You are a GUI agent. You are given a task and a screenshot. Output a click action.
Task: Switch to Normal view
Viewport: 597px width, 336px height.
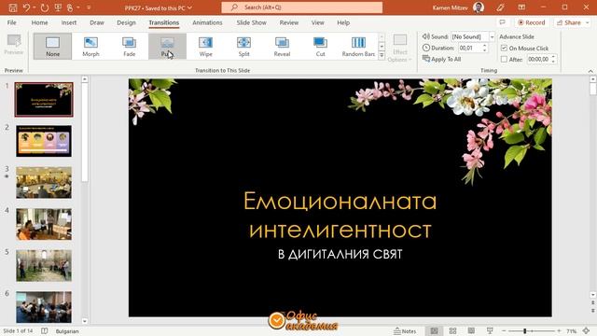click(434, 331)
